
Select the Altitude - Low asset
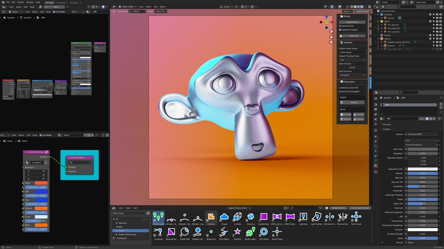point(197,218)
